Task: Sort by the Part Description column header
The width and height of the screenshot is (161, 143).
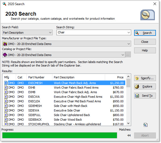Action: pos(79,77)
